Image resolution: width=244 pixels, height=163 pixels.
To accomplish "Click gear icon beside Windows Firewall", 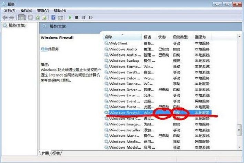I will (x=106, y=112).
